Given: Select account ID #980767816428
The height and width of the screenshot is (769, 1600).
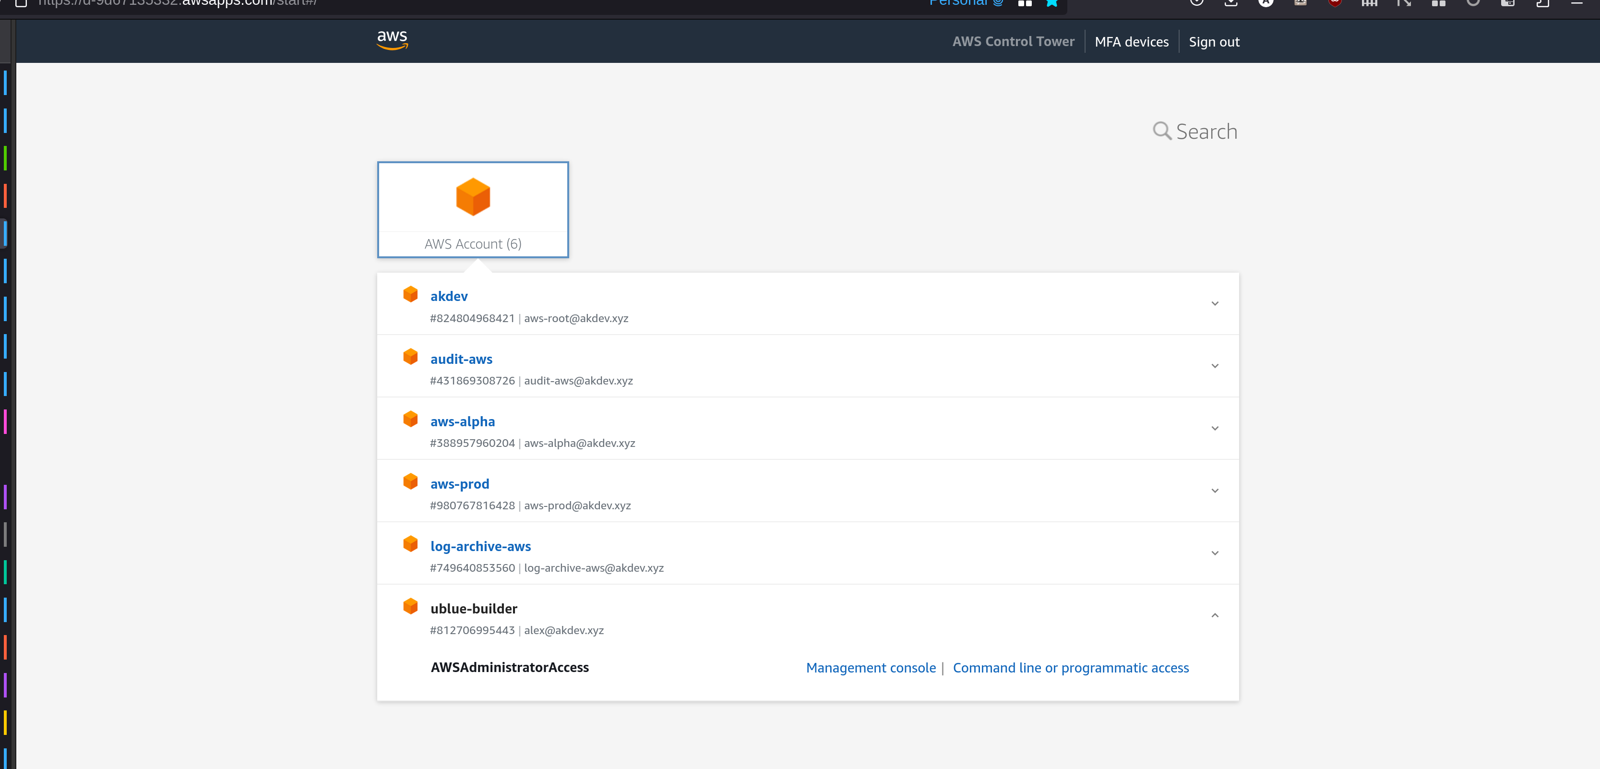Looking at the screenshot, I should (x=472, y=505).
